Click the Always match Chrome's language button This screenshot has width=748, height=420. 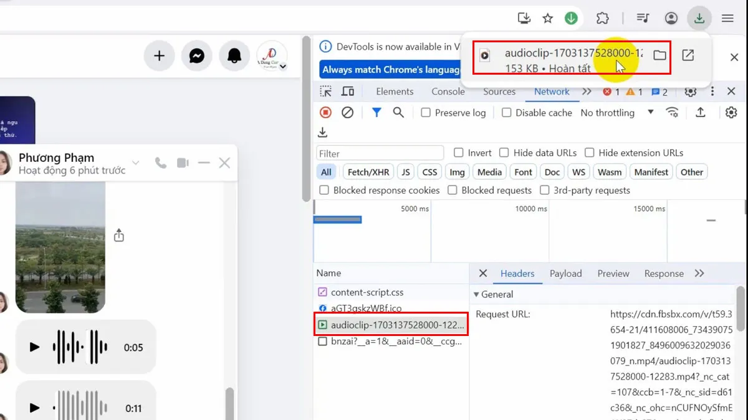(x=390, y=69)
